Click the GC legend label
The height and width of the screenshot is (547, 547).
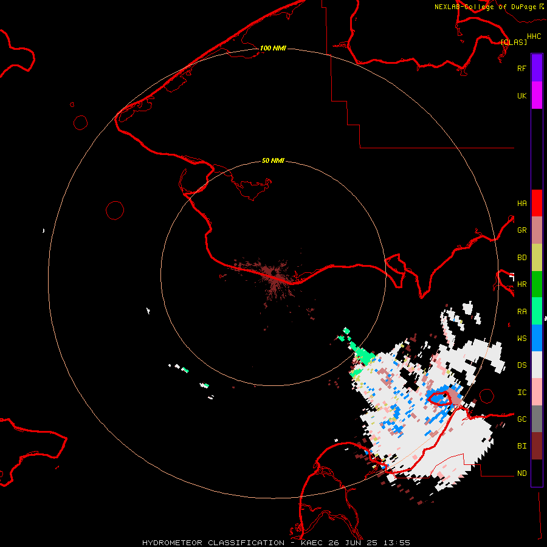click(x=521, y=419)
